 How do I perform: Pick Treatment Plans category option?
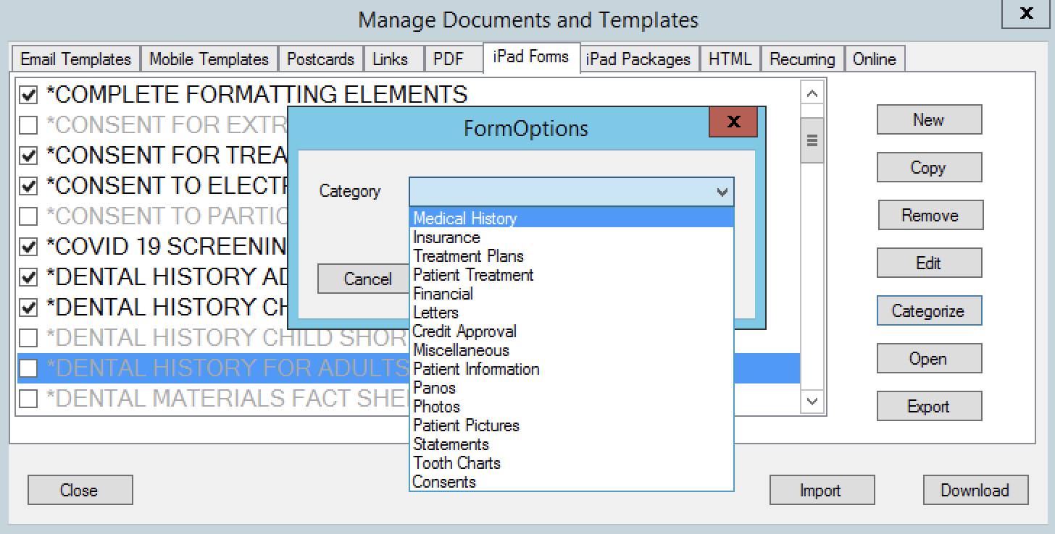click(x=572, y=256)
